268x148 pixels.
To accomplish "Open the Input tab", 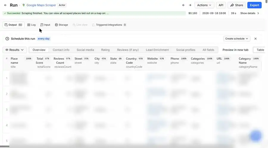I will click(x=45, y=25).
